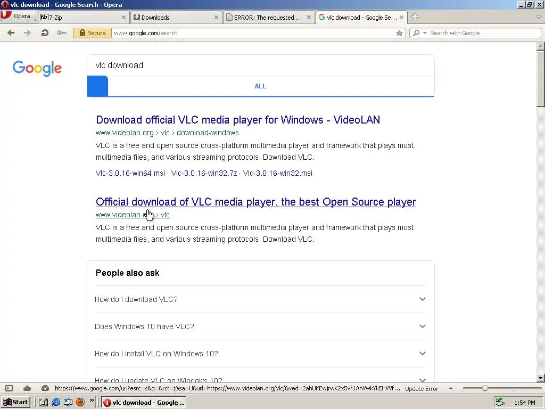The width and height of the screenshot is (545, 409).
Task: Open the Windows Start button
Action: (x=15, y=403)
